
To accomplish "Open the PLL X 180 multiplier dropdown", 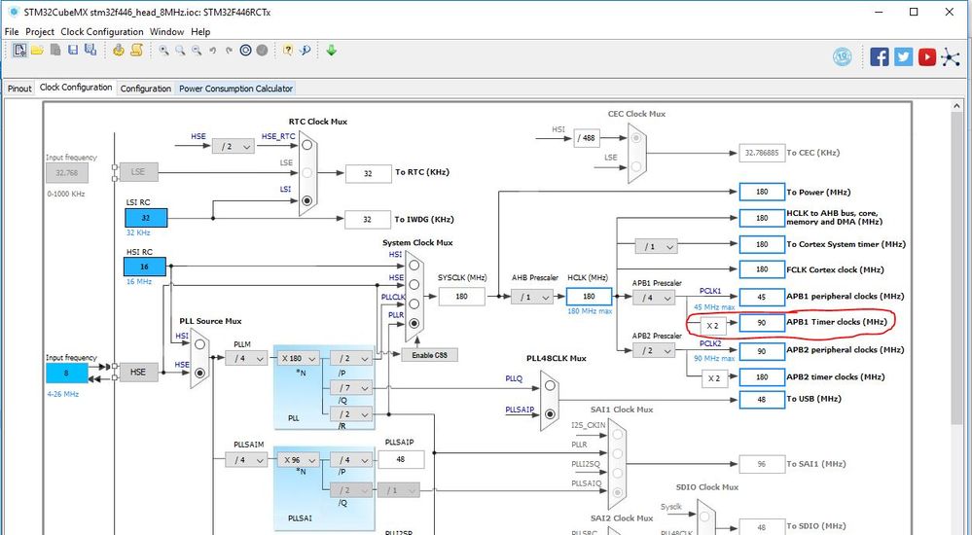I will (298, 358).
